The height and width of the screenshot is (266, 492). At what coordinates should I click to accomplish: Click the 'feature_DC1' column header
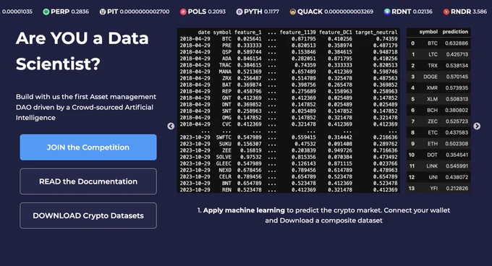[336, 33]
